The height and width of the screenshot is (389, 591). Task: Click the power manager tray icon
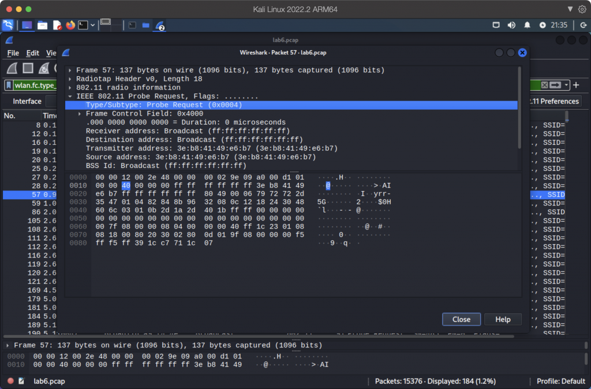[543, 25]
